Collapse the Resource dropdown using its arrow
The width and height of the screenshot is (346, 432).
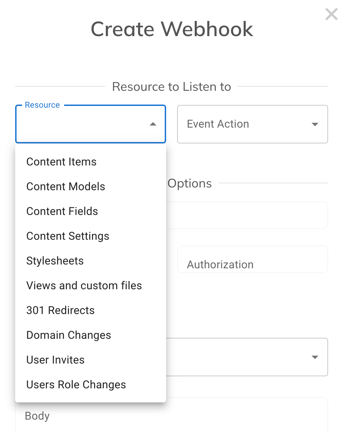click(153, 124)
